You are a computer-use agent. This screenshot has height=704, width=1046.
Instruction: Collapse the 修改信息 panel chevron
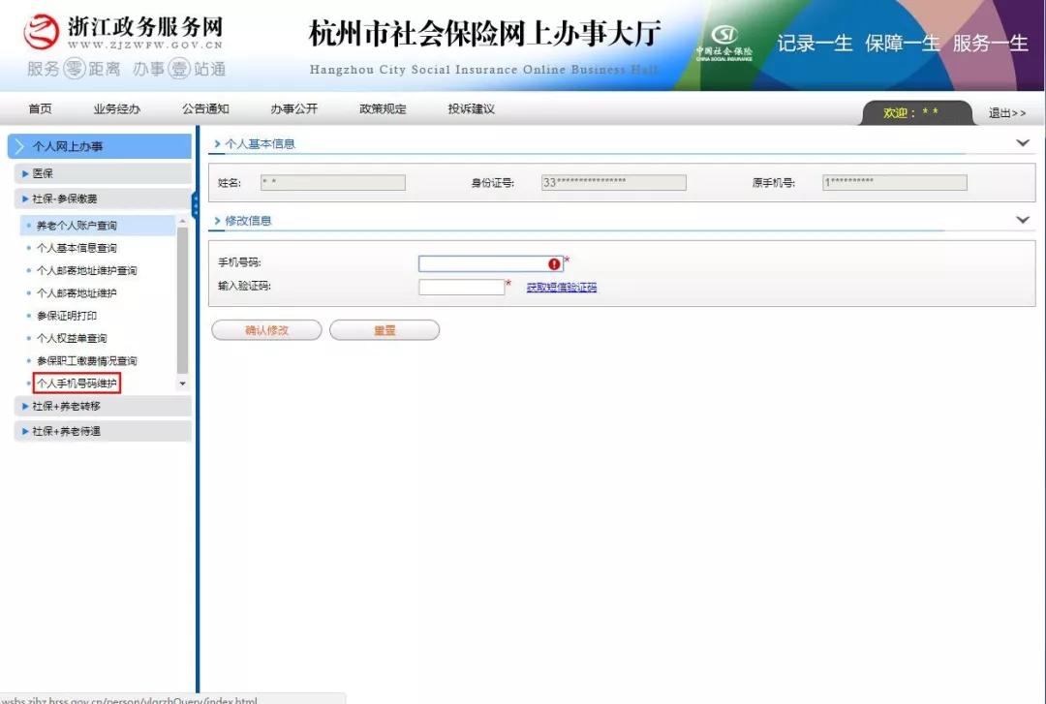point(1022,220)
